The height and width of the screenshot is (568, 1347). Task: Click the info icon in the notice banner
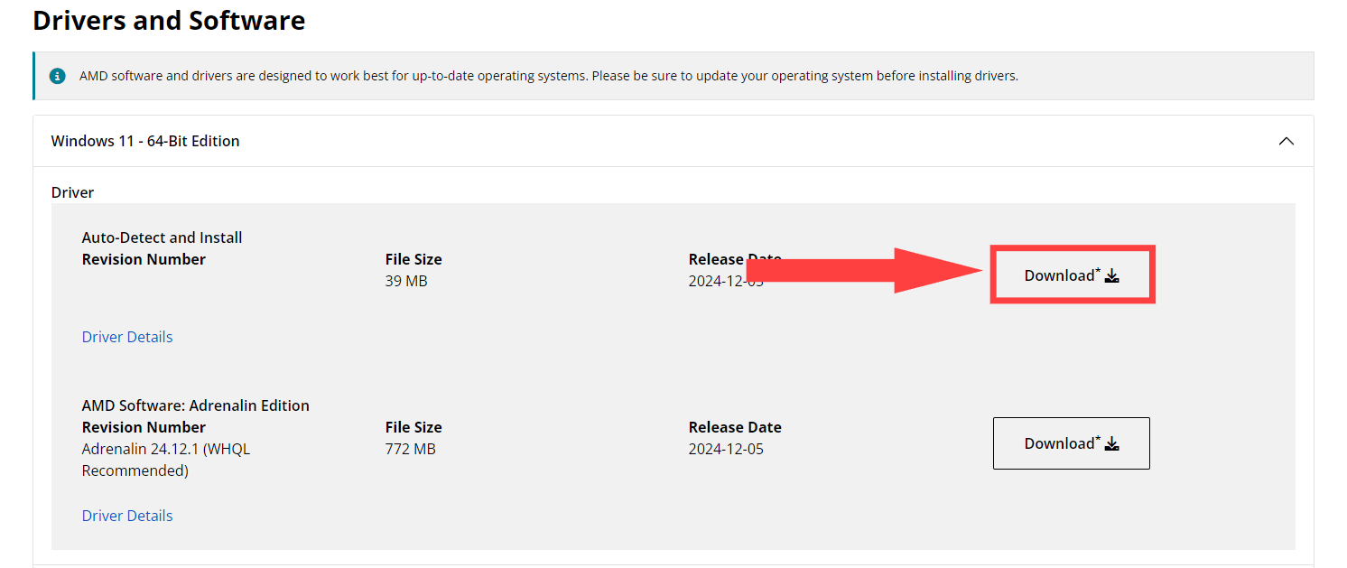point(58,76)
